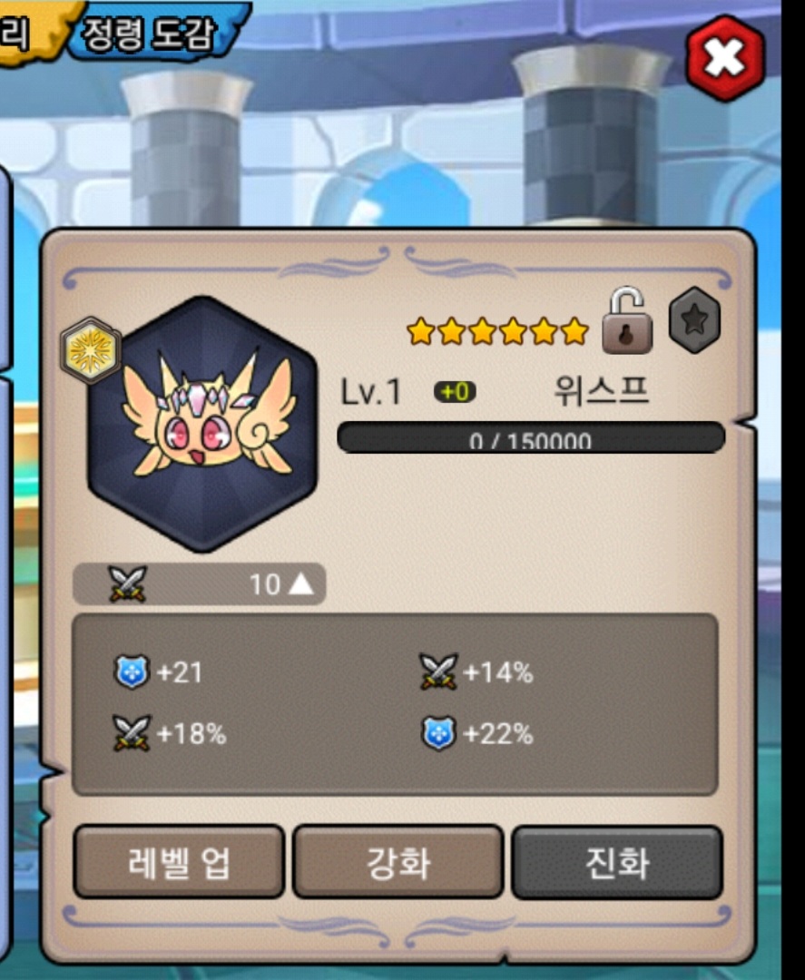Viewport: 805px width, 980px height.
Task: Click the blue shield icon next to +21
Action: pos(132,671)
